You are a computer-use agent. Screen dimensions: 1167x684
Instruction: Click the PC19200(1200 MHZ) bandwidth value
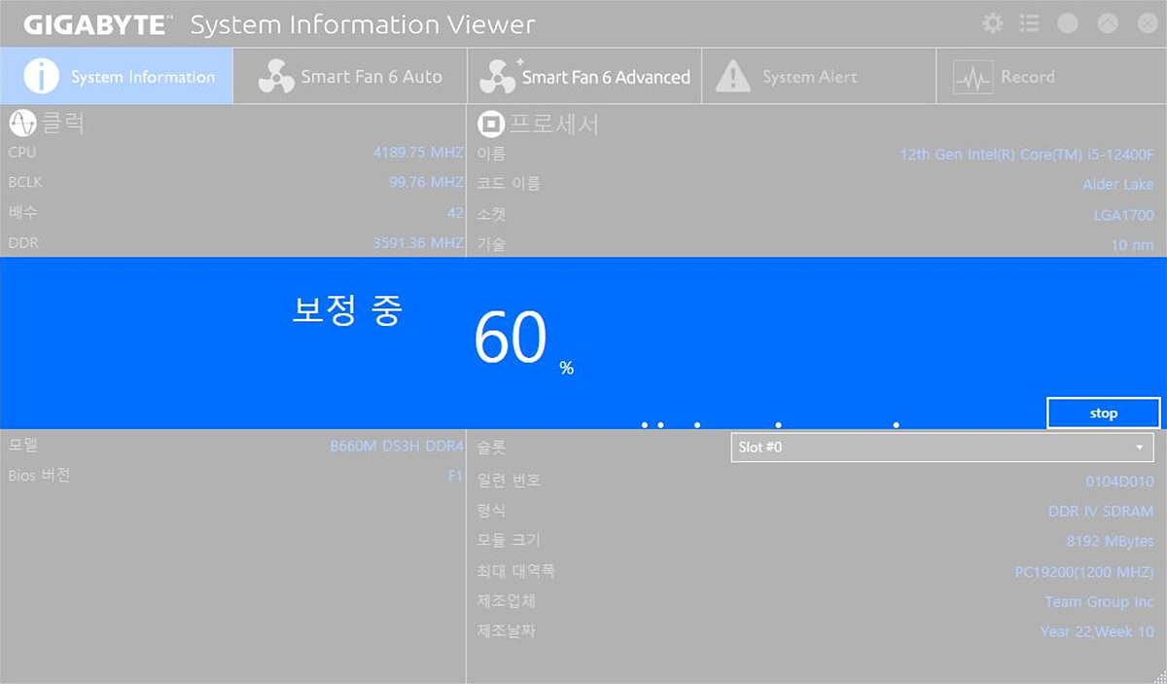coord(1084,572)
